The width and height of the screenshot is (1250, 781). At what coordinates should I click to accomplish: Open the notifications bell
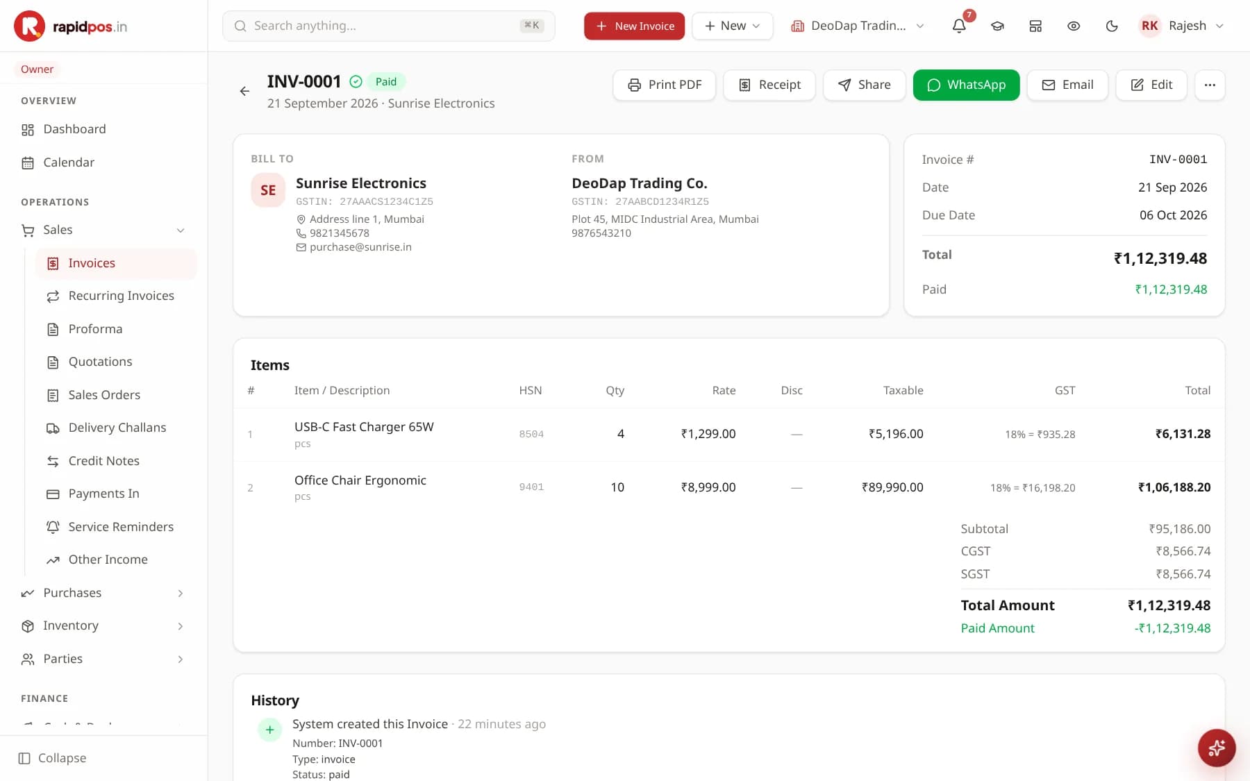tap(959, 26)
